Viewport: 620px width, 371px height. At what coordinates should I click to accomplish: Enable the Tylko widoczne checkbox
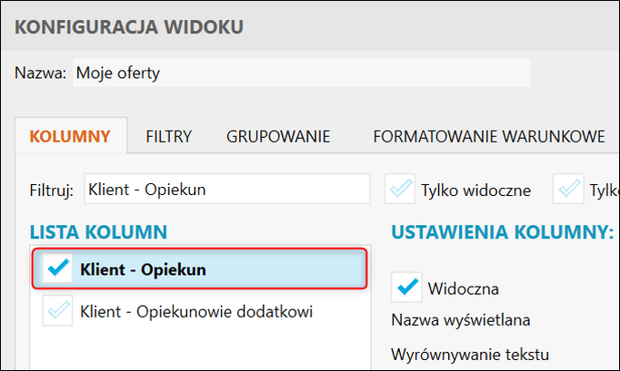400,190
